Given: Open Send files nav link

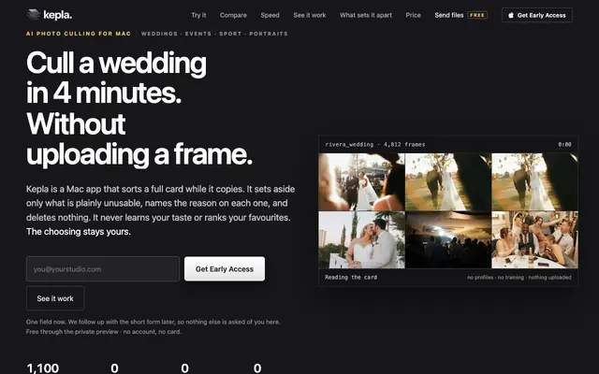Looking at the screenshot, I should (449, 15).
